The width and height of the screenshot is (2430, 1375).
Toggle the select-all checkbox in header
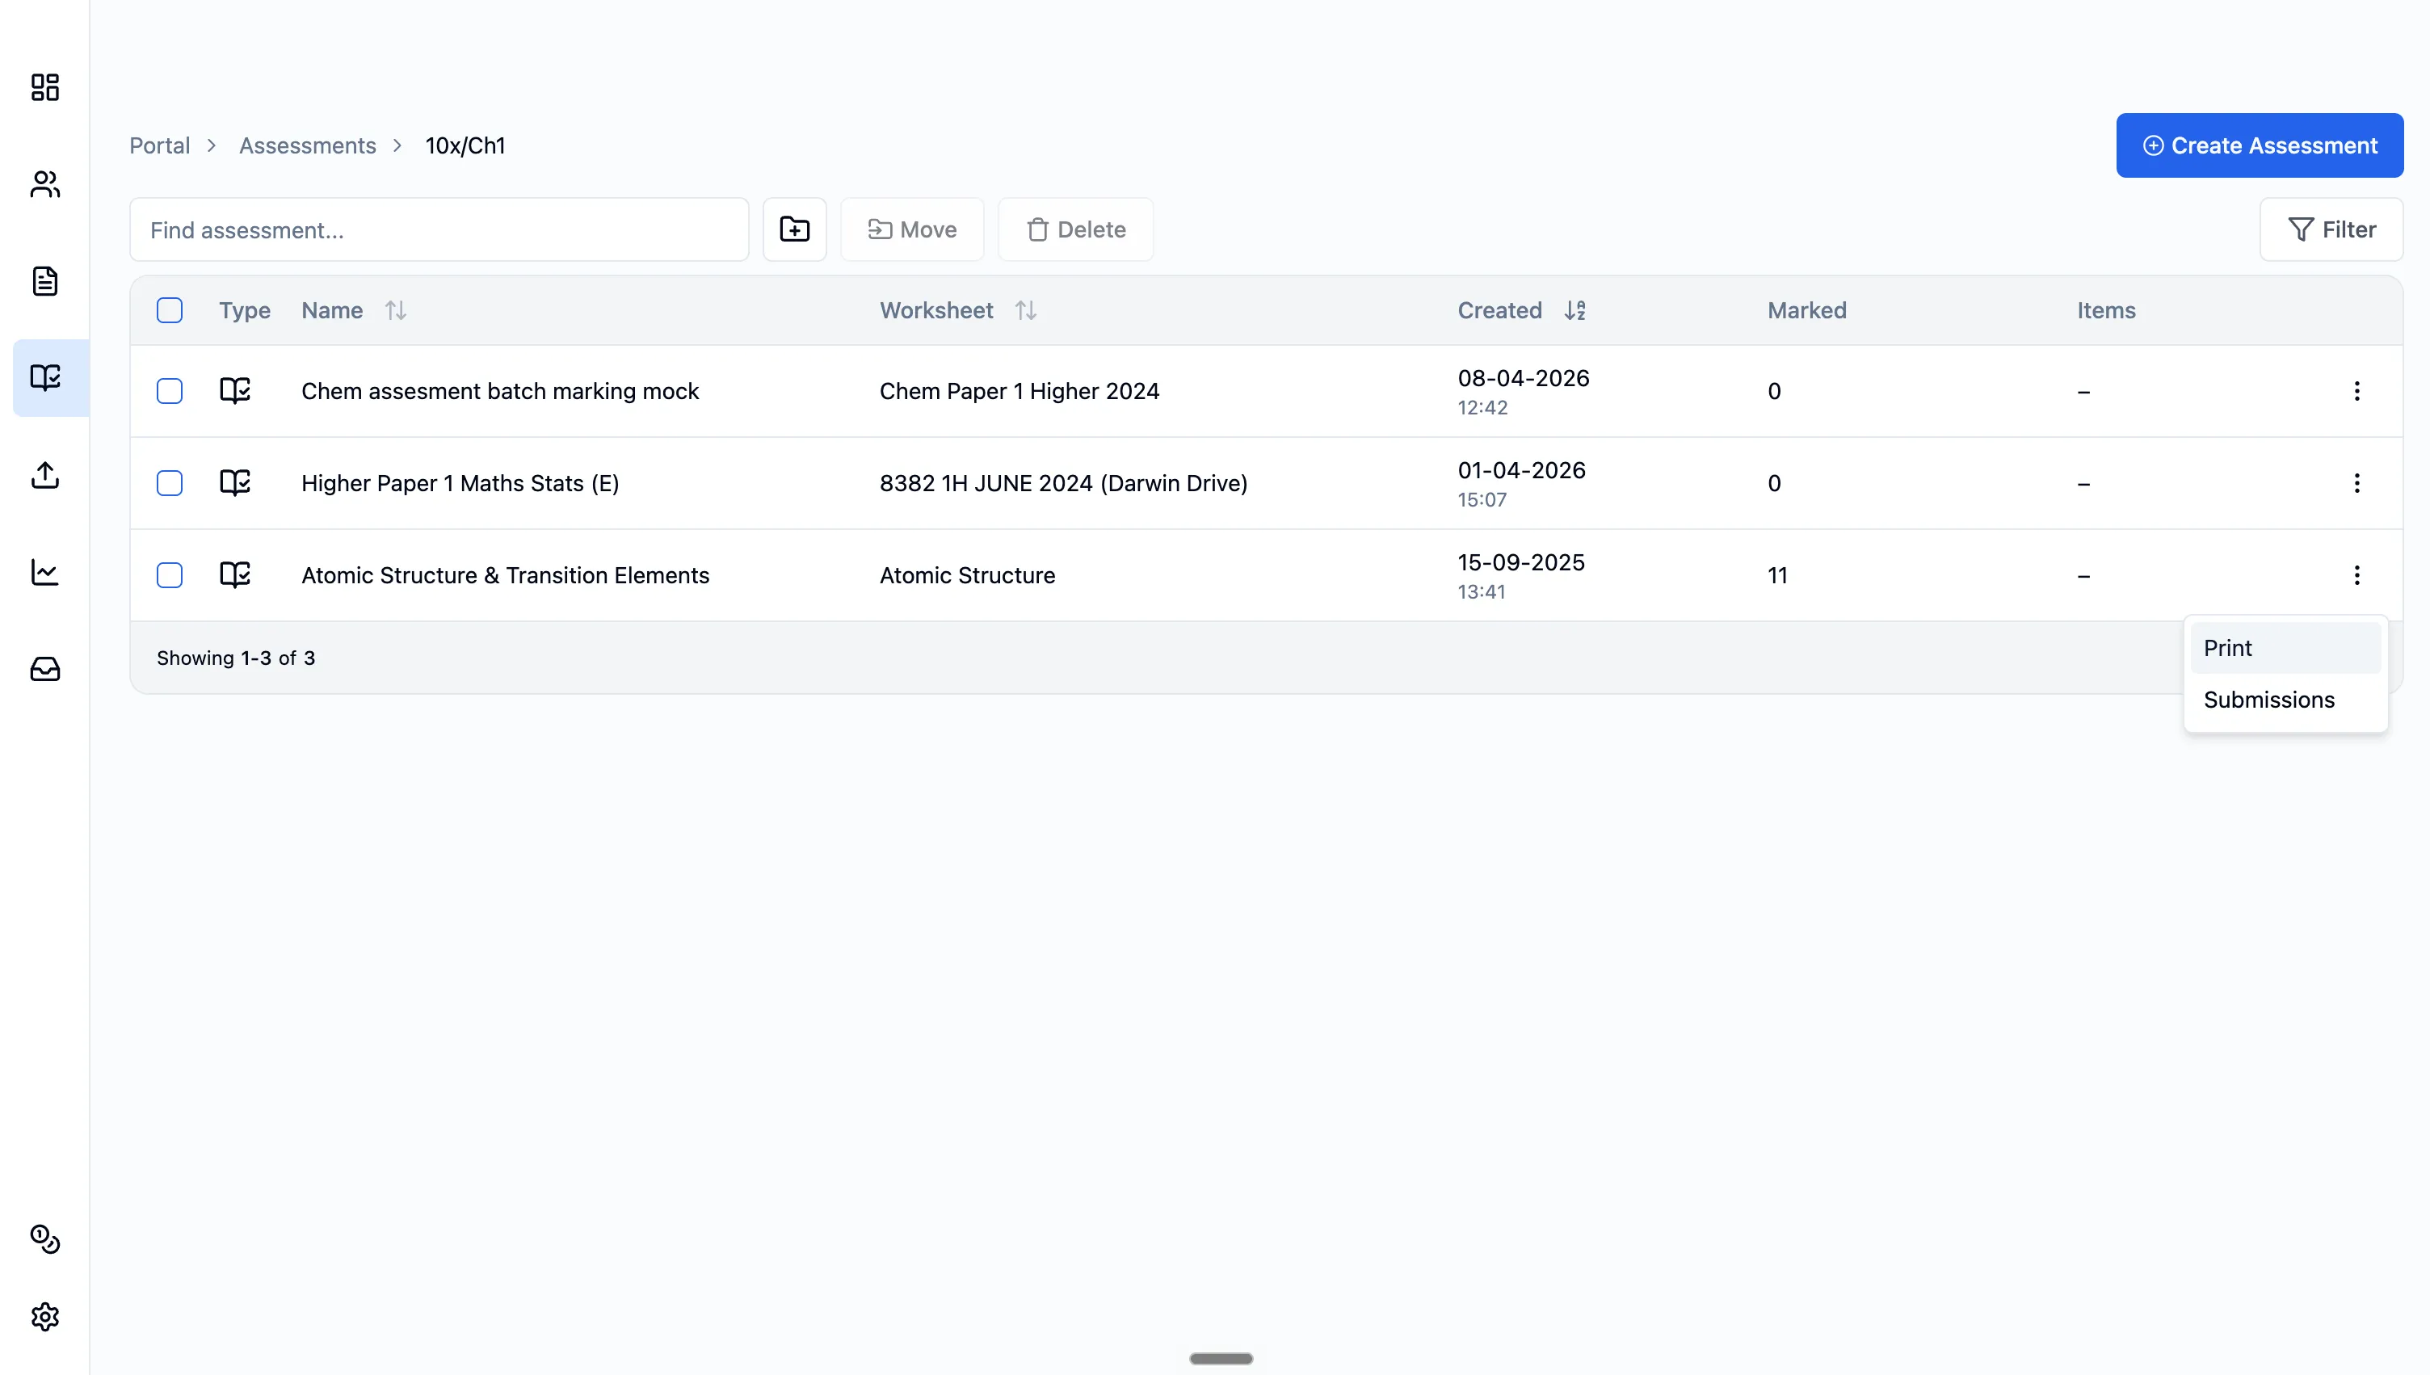[169, 309]
